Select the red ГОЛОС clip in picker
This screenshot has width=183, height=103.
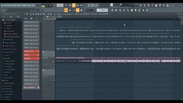31,55
